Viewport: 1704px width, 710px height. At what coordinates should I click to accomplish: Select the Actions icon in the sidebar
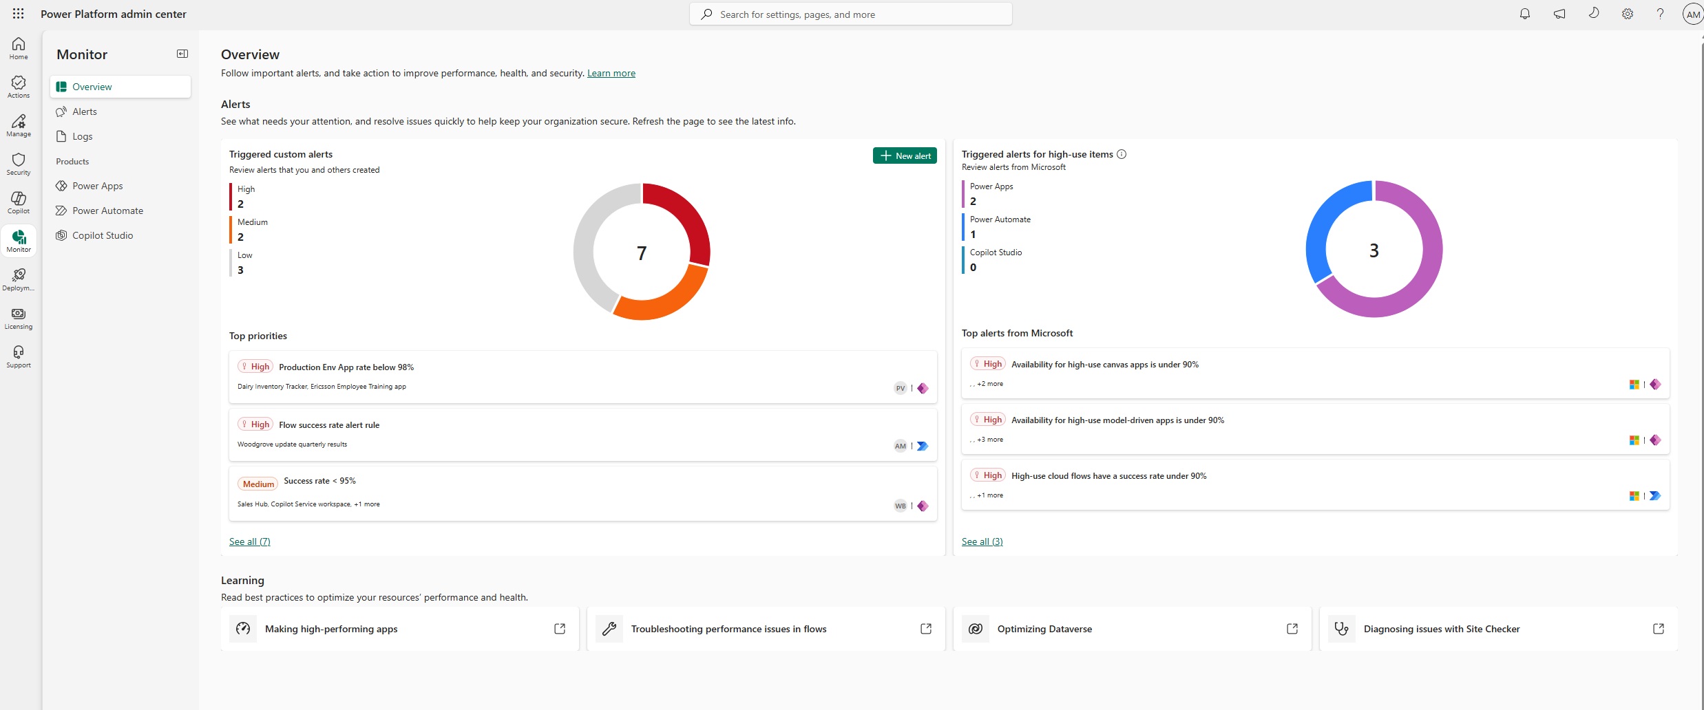[18, 87]
